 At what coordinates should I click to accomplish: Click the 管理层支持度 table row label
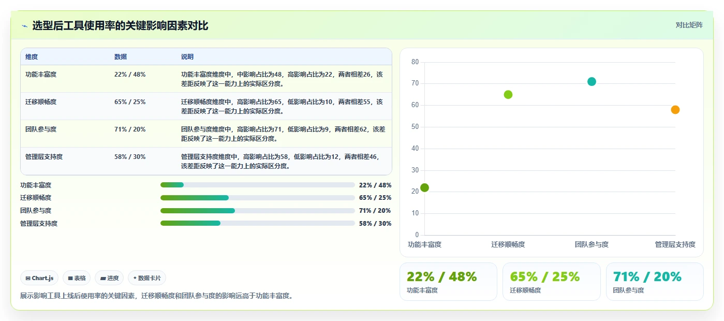(44, 157)
